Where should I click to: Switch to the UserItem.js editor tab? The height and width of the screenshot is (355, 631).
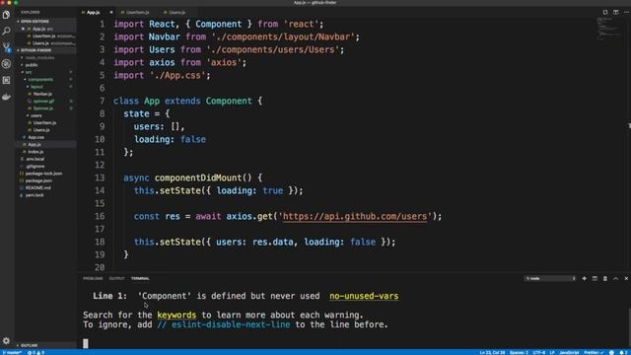137,13
